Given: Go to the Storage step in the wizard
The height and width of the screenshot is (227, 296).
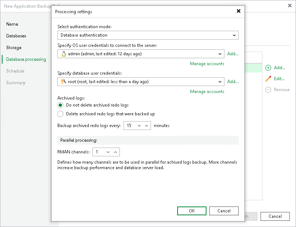Looking at the screenshot, I should [14, 48].
